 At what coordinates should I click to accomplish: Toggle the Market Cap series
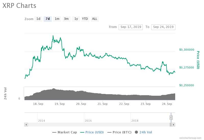(65, 132)
